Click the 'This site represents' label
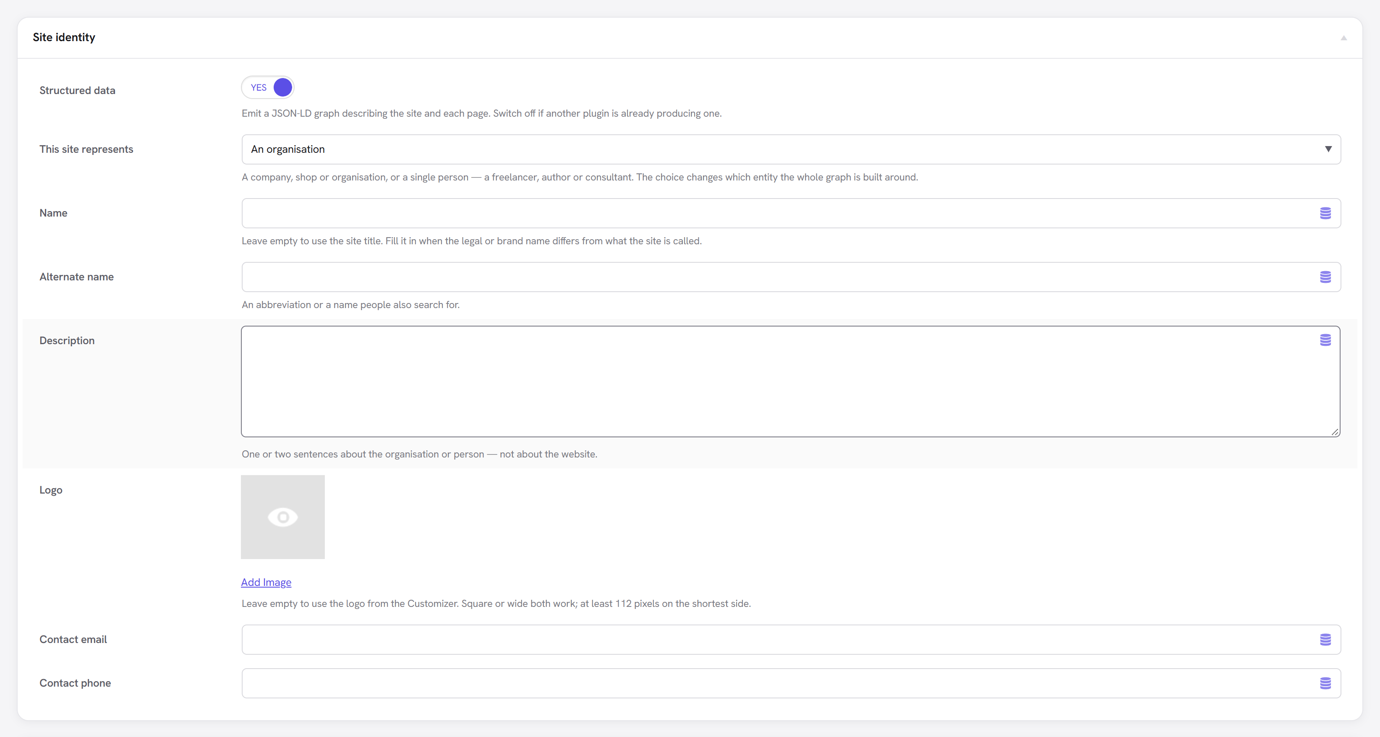 pos(86,149)
